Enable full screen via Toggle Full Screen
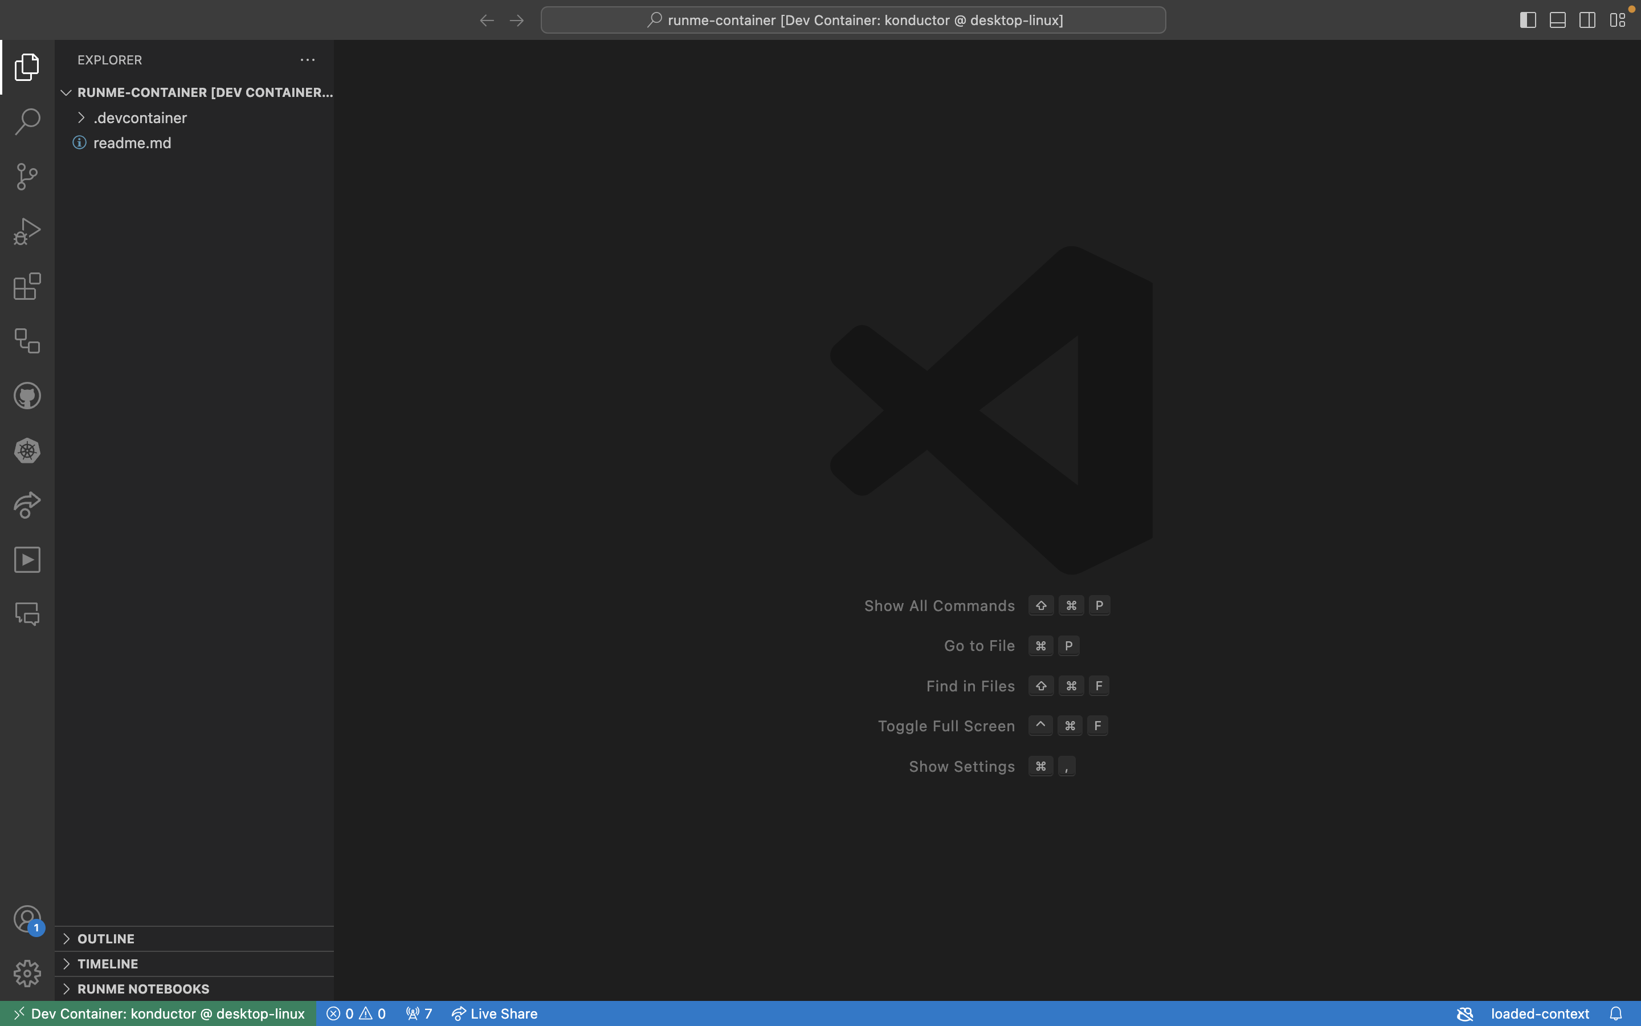The image size is (1641, 1026). (946, 724)
